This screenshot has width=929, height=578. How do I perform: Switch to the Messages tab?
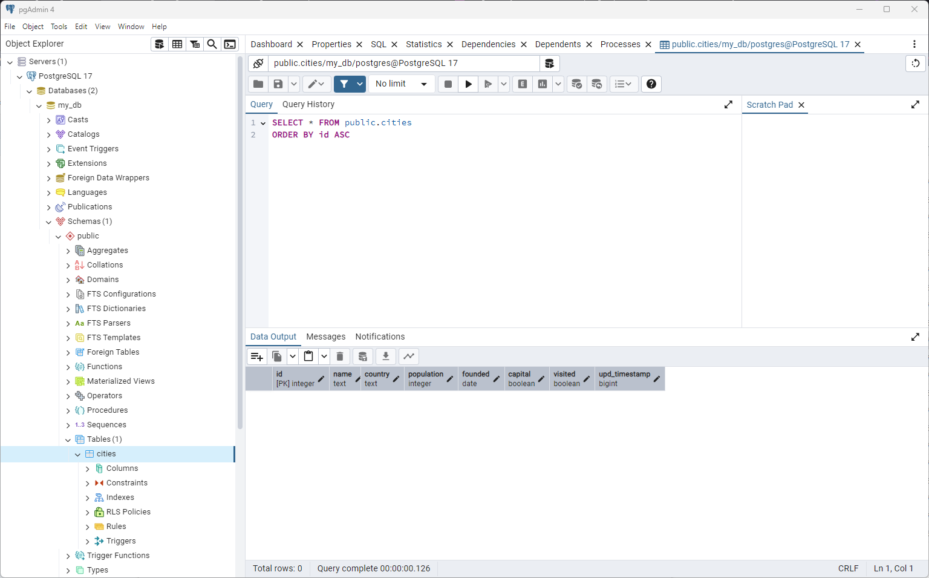tap(326, 337)
